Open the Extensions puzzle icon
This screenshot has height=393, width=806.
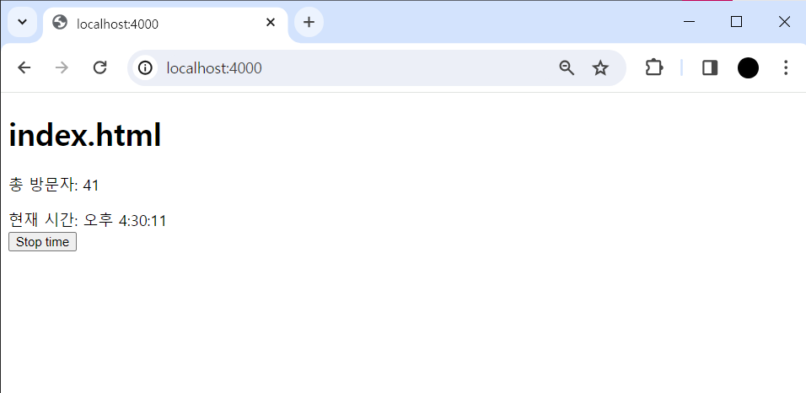click(654, 68)
